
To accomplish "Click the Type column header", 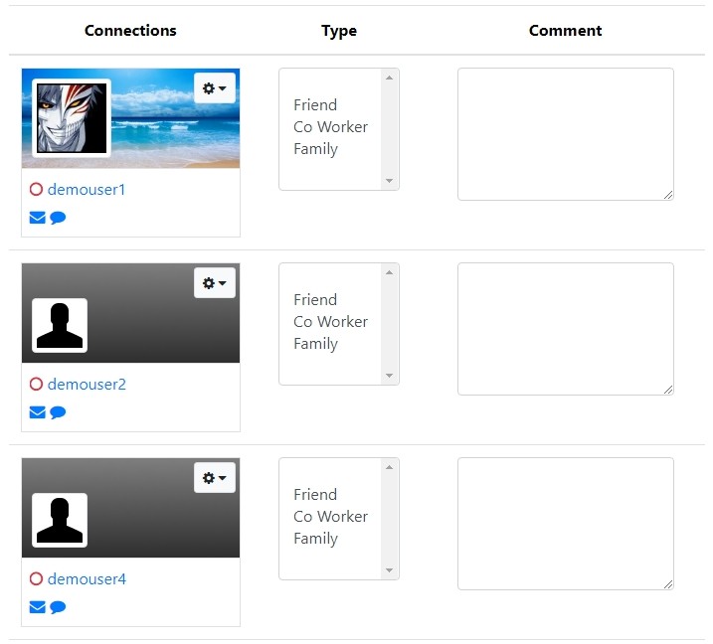I will coord(339,31).
